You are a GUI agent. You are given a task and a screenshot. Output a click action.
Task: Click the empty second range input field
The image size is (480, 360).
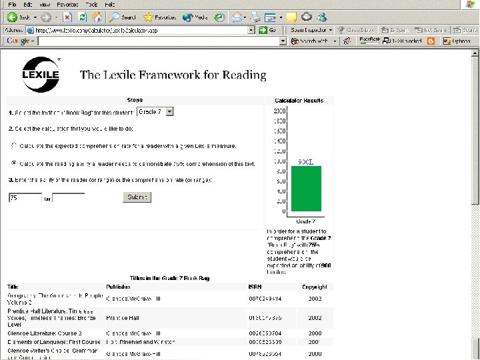coord(68,198)
